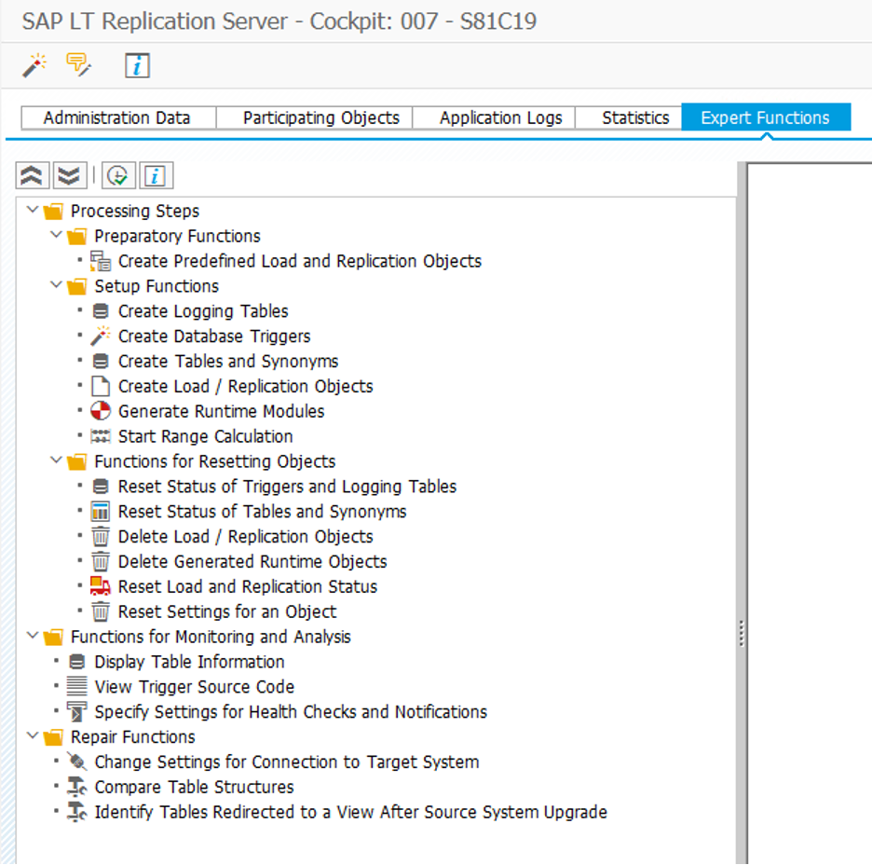This screenshot has width=872, height=865.
Task: Click wand icon next to Create Database Triggers
Action: click(101, 336)
